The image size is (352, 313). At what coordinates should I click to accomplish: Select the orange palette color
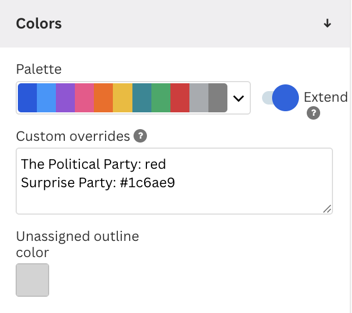[x=103, y=98]
